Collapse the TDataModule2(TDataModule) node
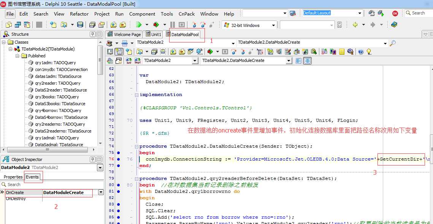 pyautogui.click(x=10, y=49)
